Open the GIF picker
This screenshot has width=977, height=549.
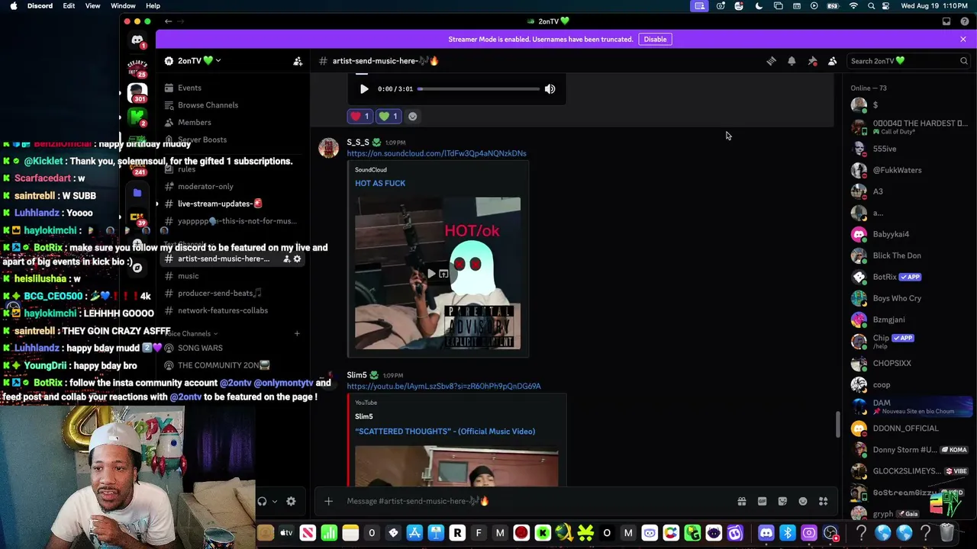[x=762, y=501]
